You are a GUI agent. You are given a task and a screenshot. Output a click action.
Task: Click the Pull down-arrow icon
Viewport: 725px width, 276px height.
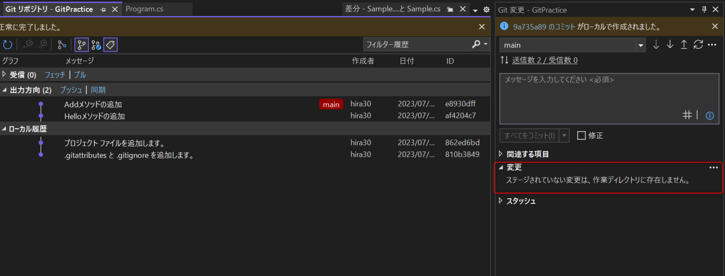pos(670,45)
